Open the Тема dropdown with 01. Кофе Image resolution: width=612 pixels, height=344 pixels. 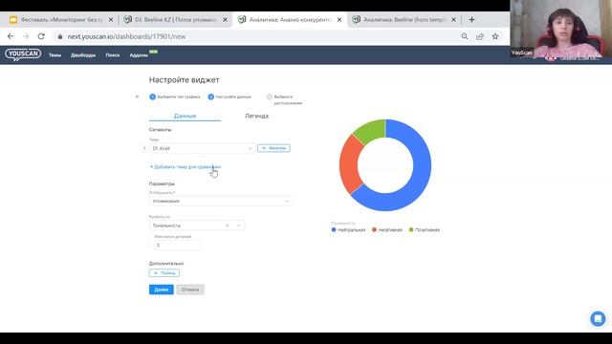coord(202,148)
